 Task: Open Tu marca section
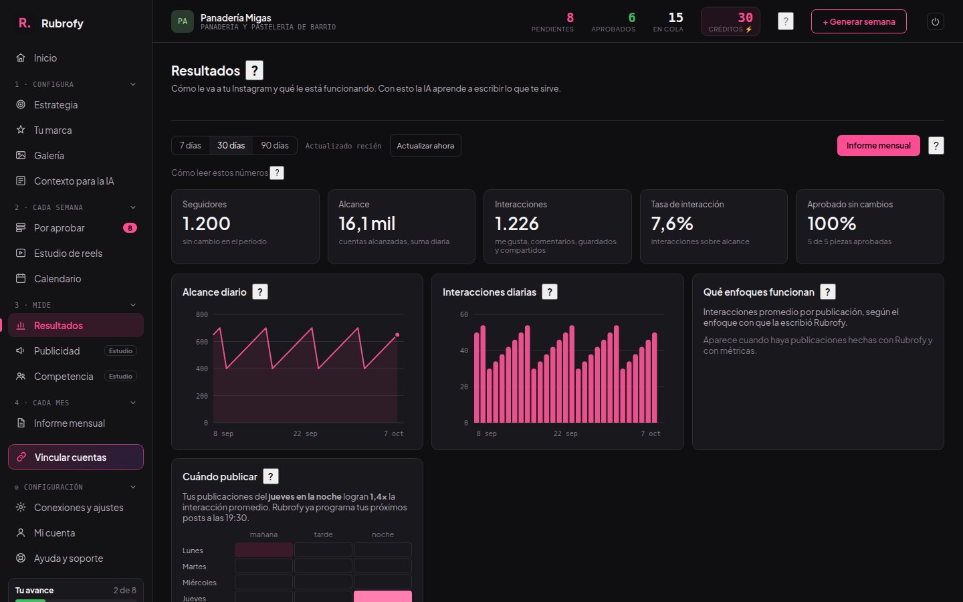click(x=76, y=130)
